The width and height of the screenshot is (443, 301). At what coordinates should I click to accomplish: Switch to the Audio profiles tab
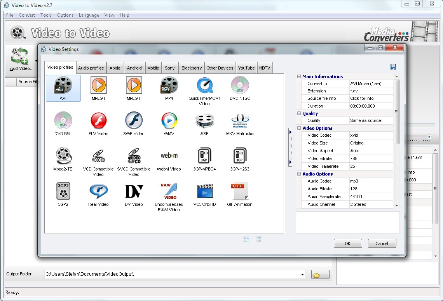point(91,68)
